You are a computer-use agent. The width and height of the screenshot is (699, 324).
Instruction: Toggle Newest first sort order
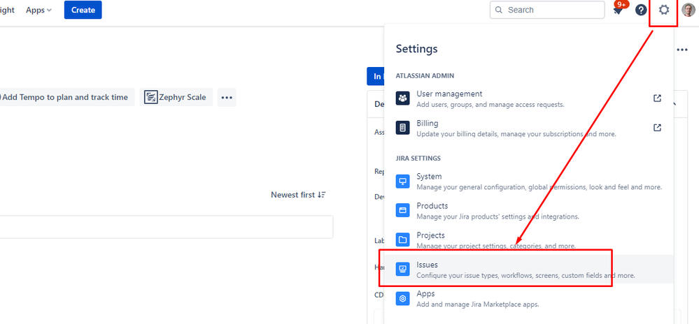pos(298,195)
